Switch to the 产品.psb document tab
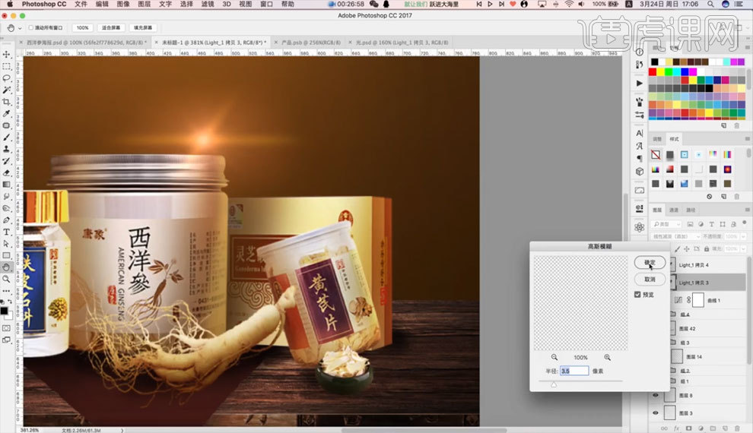This screenshot has height=433, width=753. (311, 43)
